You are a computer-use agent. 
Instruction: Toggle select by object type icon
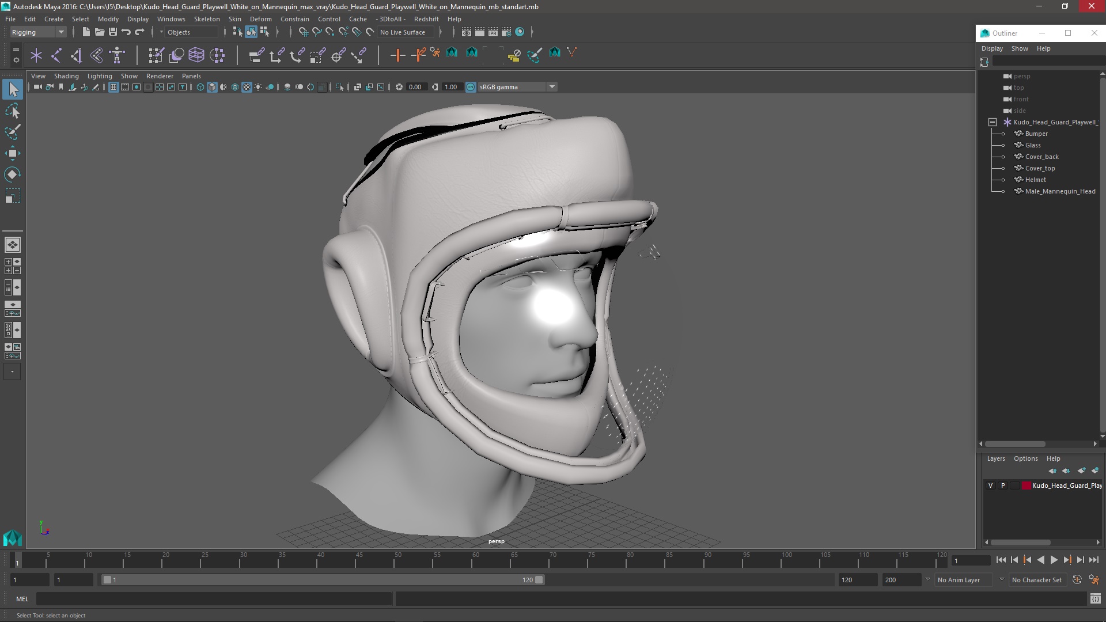click(251, 32)
